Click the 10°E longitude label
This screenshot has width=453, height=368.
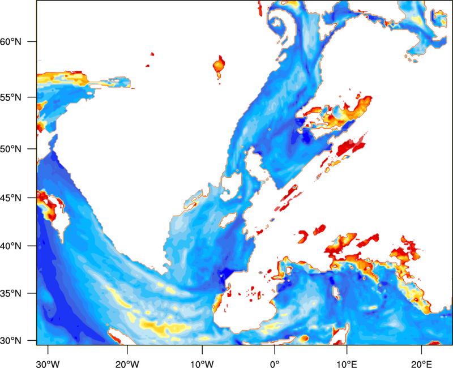[x=347, y=364]
